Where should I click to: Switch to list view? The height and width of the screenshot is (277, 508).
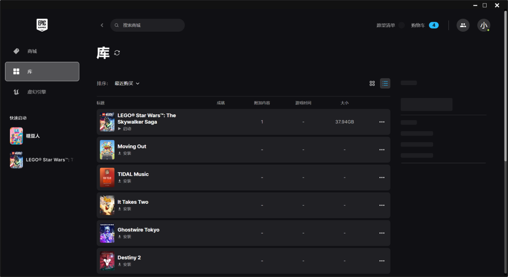(x=385, y=83)
